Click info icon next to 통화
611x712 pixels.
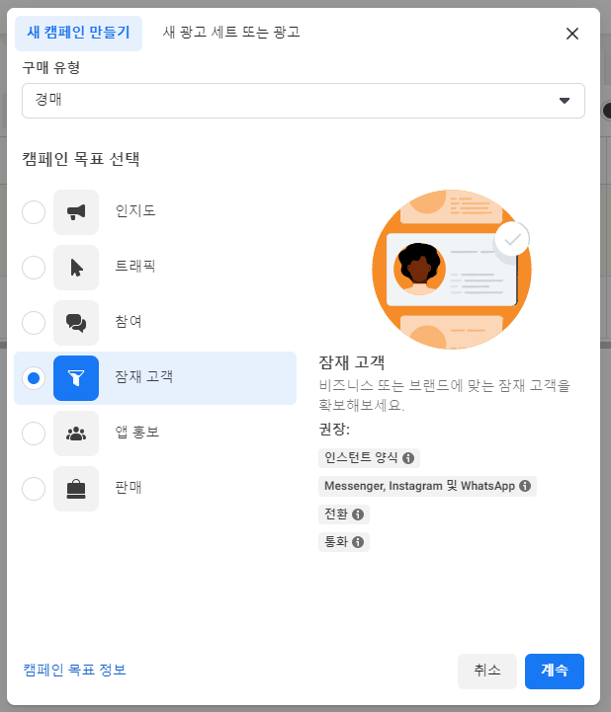coord(358,542)
